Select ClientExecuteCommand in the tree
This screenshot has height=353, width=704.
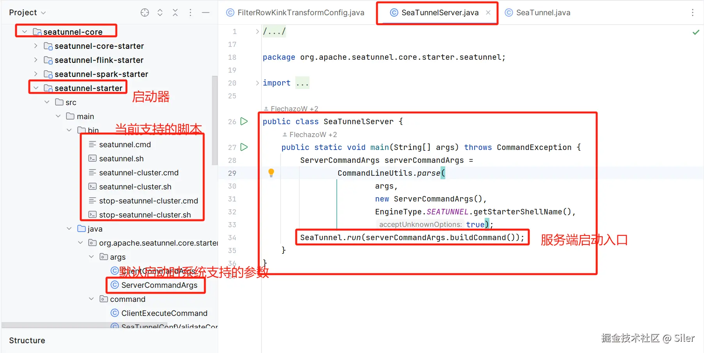(x=164, y=313)
